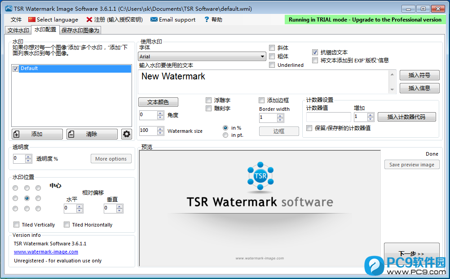Increase the 增加 counter increment spinner
This screenshot has height=279, width=450.
371,115
